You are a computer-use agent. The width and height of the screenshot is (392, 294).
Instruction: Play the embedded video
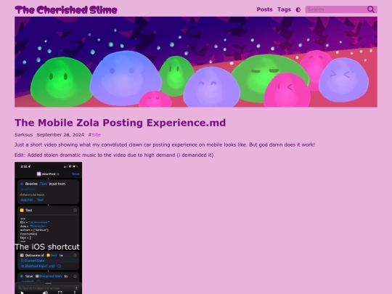pos(23,293)
